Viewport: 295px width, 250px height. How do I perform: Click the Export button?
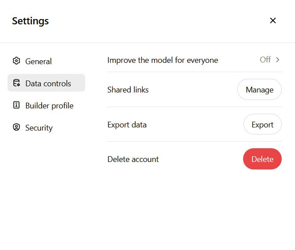[x=263, y=124]
